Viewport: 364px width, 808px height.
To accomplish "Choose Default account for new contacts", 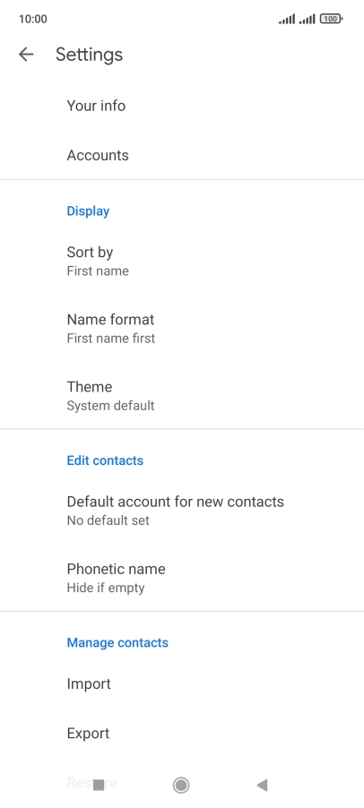I will point(182,511).
